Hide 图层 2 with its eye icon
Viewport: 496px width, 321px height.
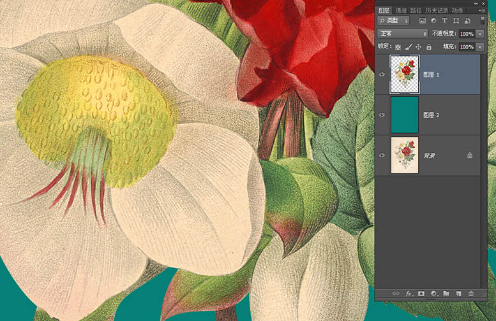(x=382, y=115)
